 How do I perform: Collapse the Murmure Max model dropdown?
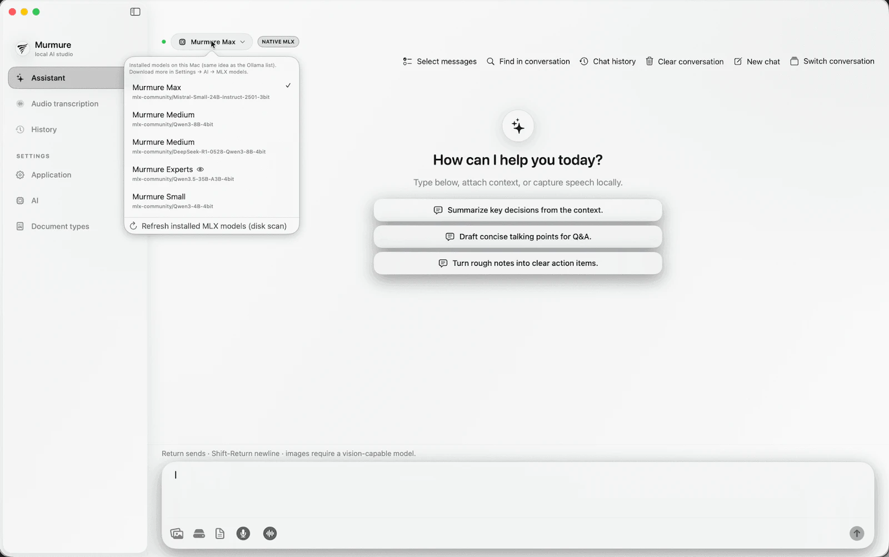point(212,42)
